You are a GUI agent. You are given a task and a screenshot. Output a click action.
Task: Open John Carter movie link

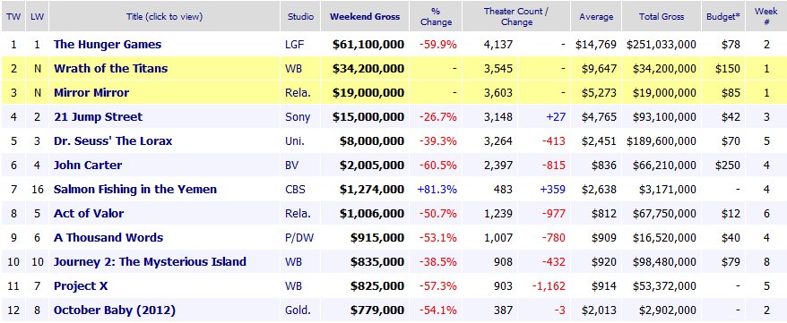click(88, 166)
